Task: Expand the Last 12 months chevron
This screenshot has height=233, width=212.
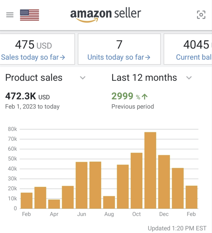Action: (x=189, y=78)
